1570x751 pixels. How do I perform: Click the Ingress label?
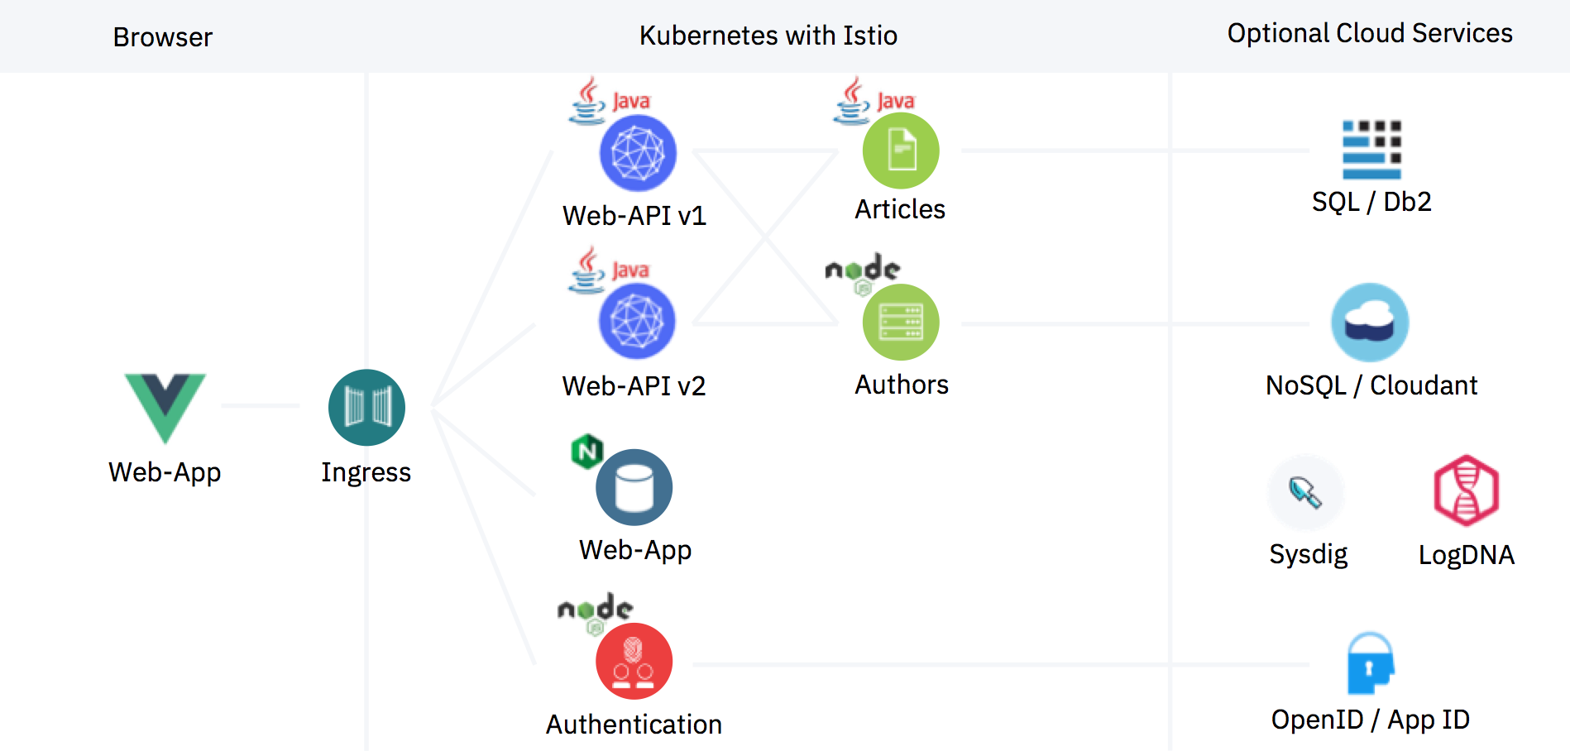pos(366,472)
